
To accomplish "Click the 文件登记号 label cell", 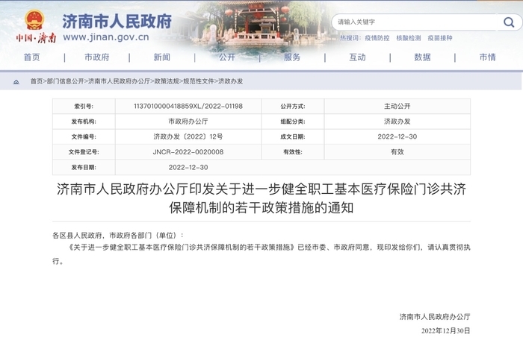I will pyautogui.click(x=84, y=152).
